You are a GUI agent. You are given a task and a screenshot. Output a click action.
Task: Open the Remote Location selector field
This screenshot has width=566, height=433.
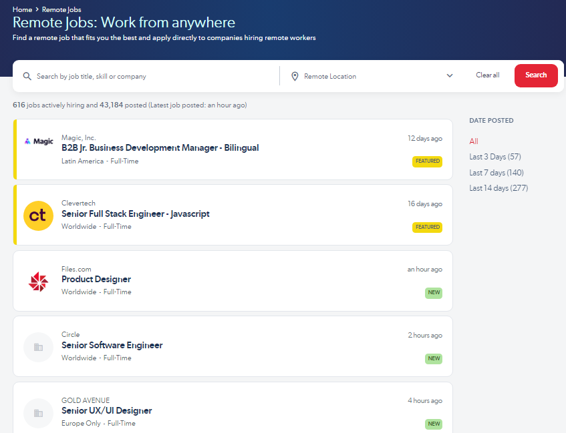(x=368, y=76)
